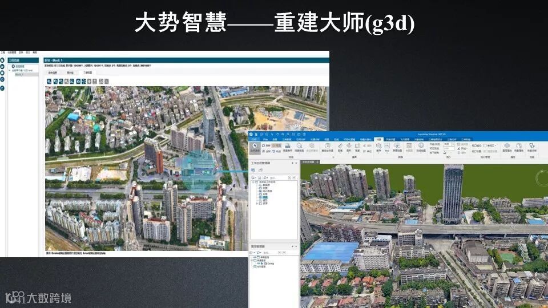
Task: Open the underground on/off combo box in ribbon
Action: tap(449, 144)
